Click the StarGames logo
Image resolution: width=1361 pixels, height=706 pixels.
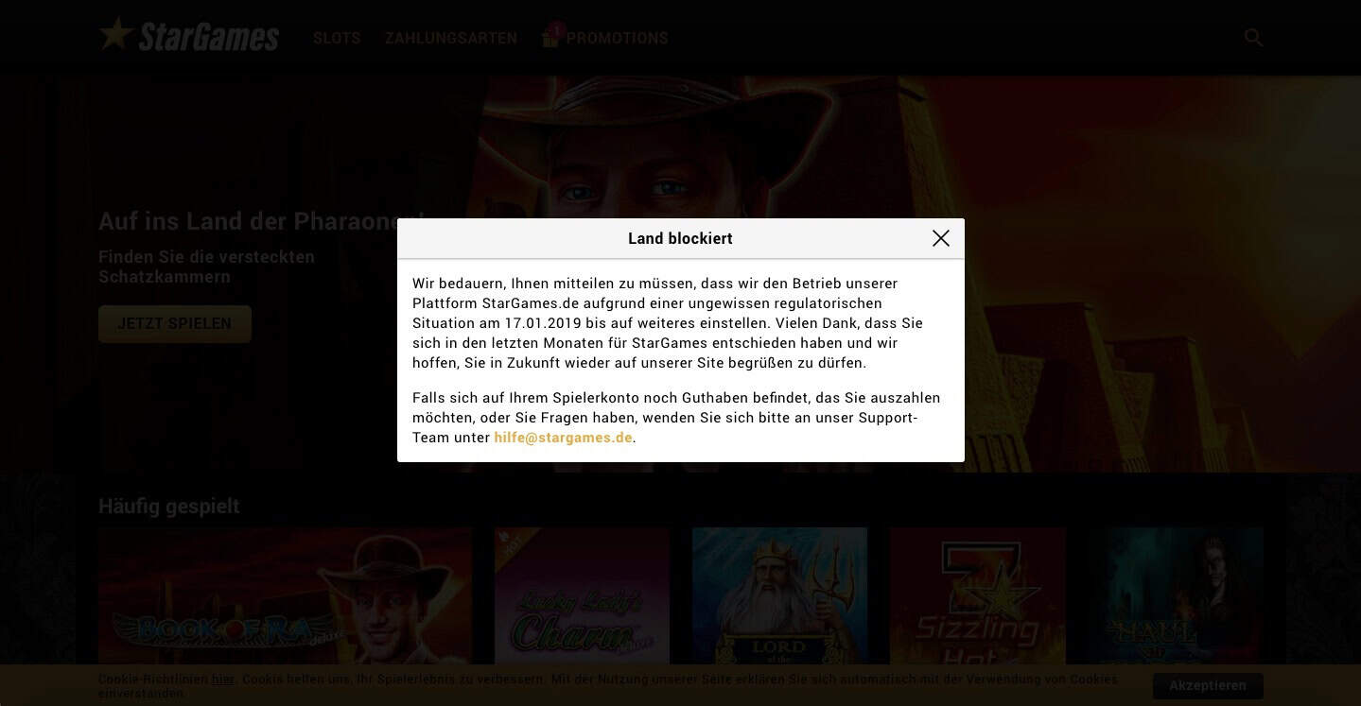pyautogui.click(x=189, y=35)
